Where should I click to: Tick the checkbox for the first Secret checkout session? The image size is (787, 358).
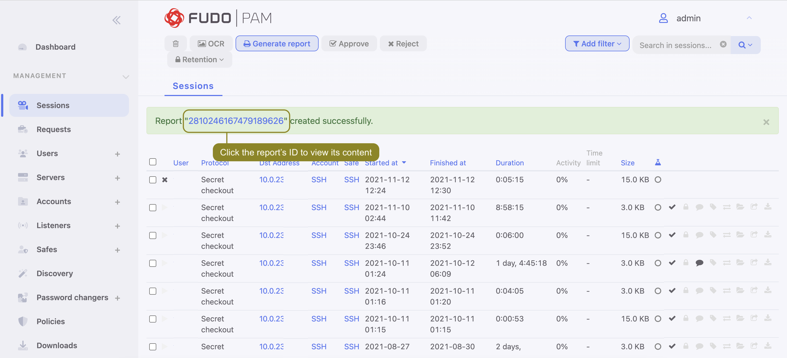coord(153,180)
